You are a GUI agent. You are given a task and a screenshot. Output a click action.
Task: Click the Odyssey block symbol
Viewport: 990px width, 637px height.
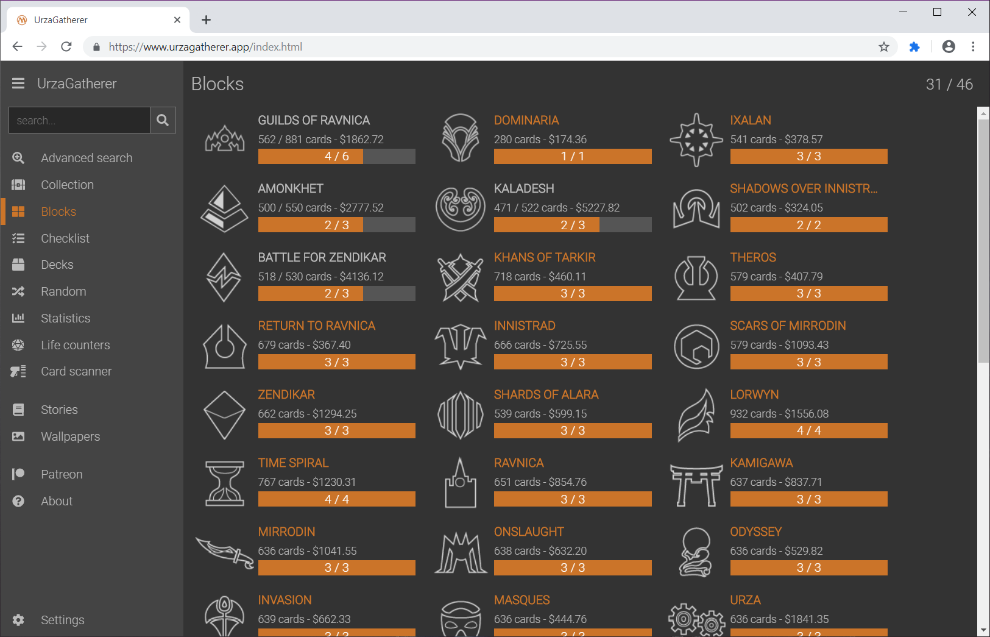pos(696,552)
